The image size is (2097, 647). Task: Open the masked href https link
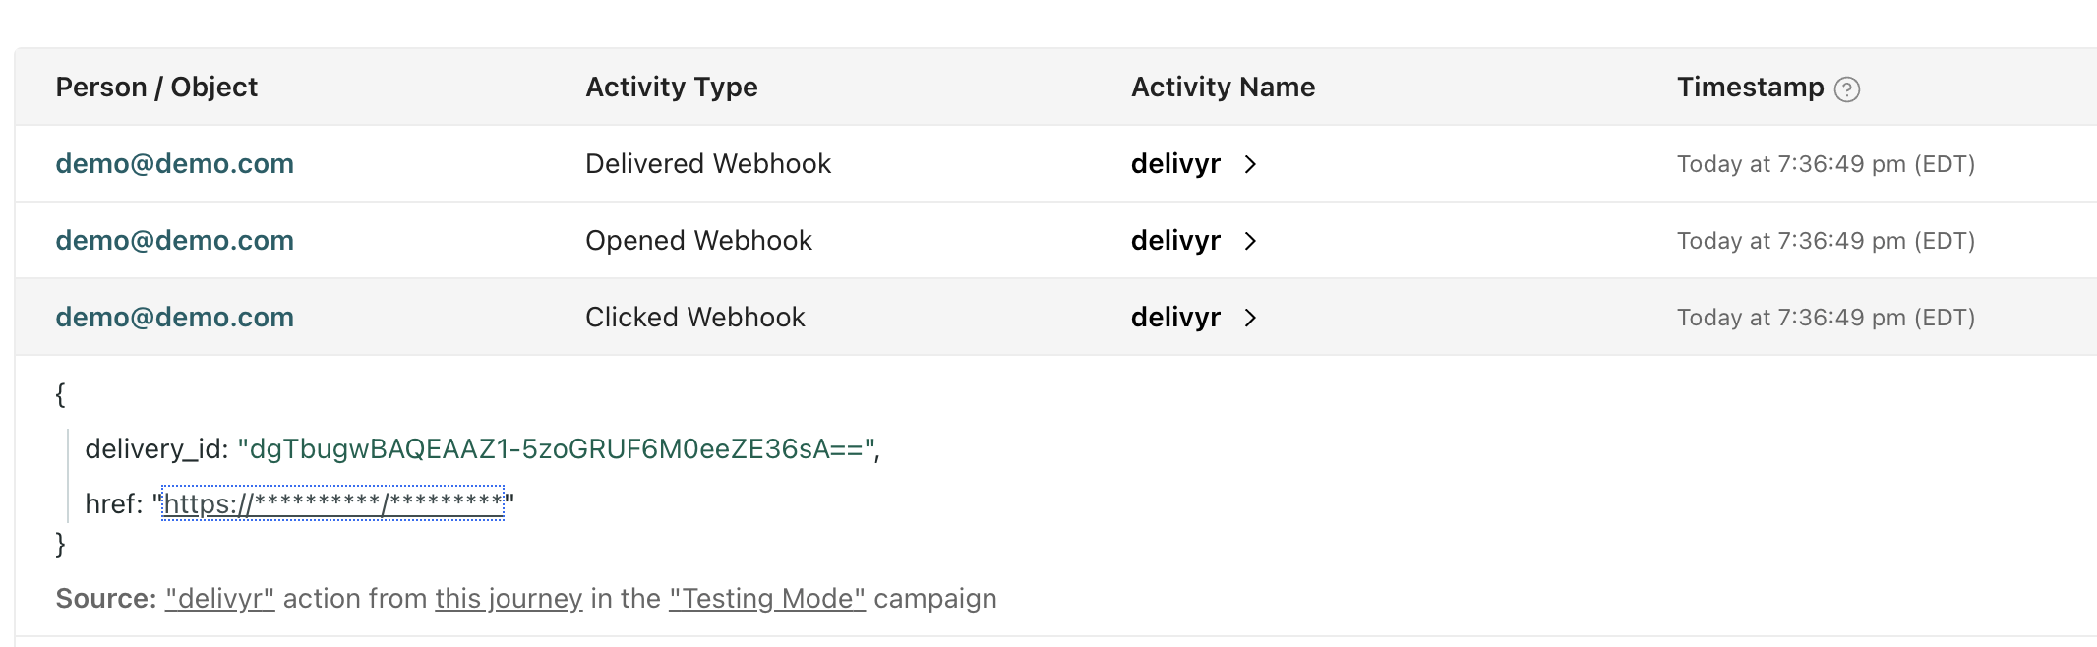click(x=332, y=503)
